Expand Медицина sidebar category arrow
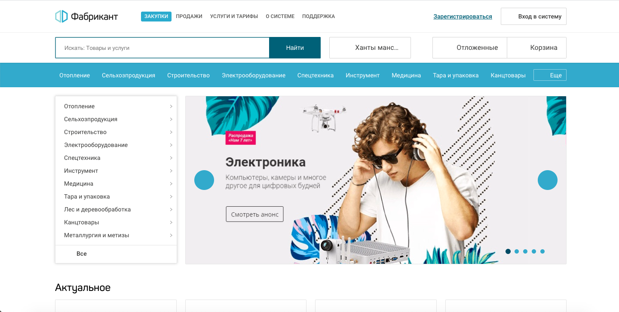 (x=171, y=184)
